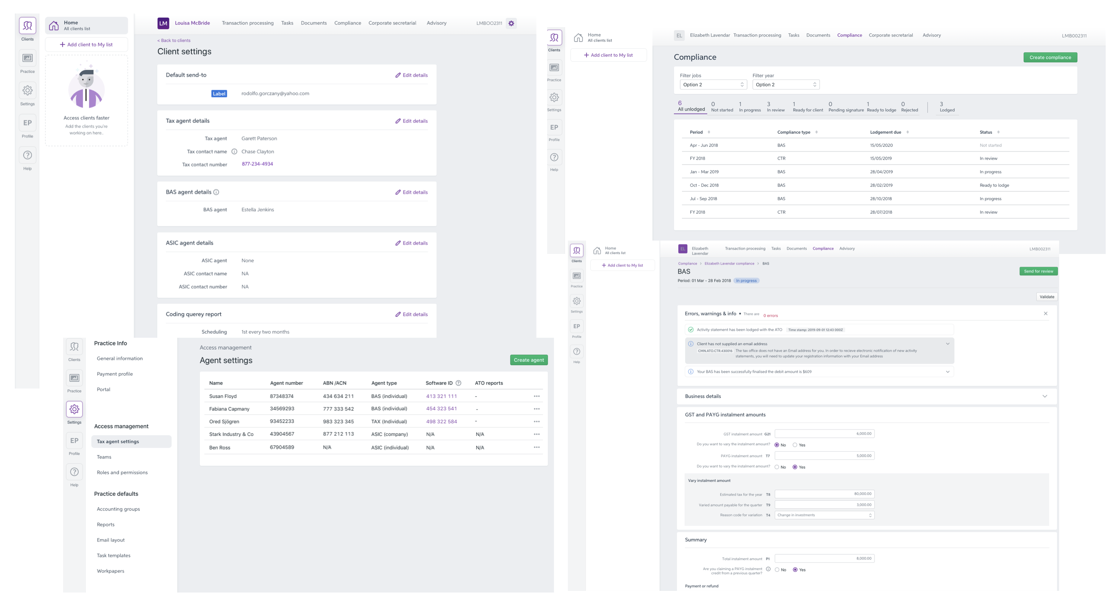Viewport: 1118px width, 612px height.
Task: Click the GST instalment amount G21 field
Action: pos(824,434)
